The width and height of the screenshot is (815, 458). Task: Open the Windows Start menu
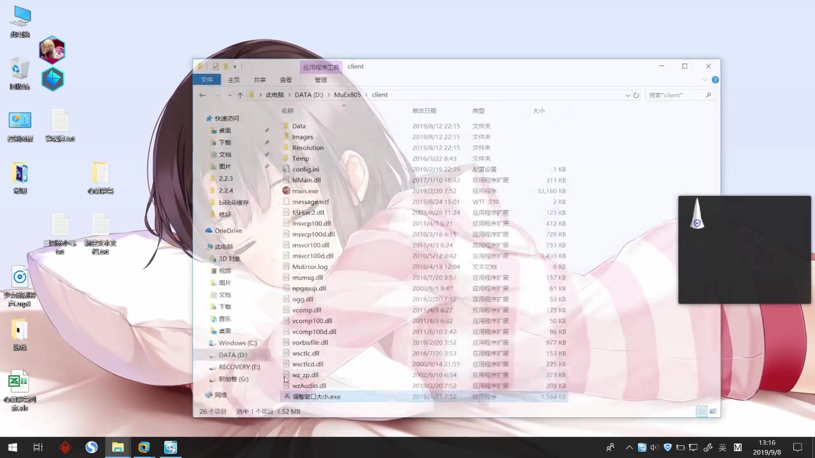[12, 447]
